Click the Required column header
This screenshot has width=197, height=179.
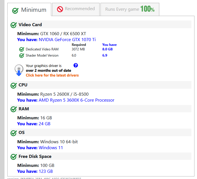click(x=79, y=45)
